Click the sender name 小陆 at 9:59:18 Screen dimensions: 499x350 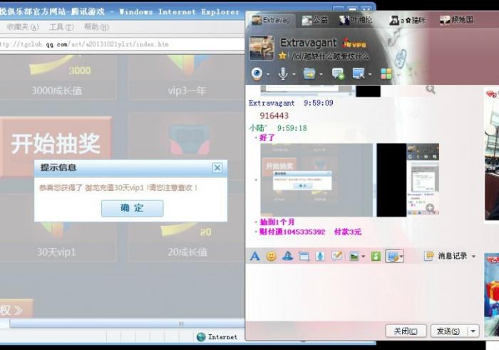click(258, 128)
